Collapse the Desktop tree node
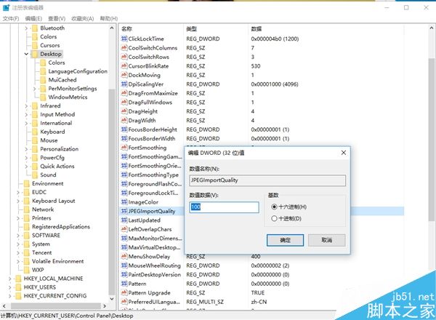 tap(26, 54)
